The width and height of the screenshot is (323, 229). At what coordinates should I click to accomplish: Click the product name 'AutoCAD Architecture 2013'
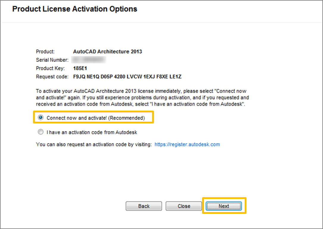107,51
